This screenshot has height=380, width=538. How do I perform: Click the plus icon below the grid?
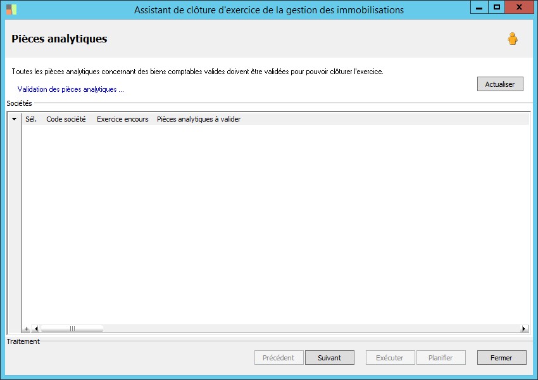click(27, 329)
